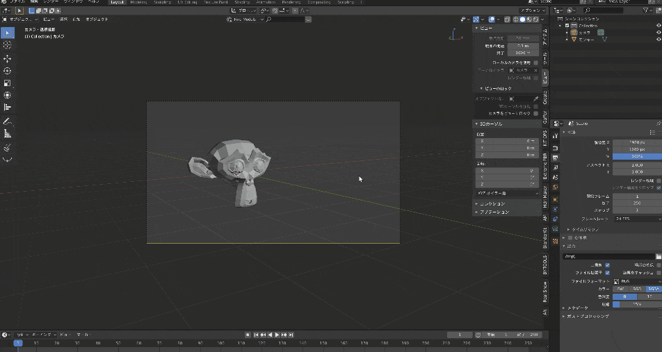This screenshot has height=352, width=662.
Task: Click eyedropper in View Lock section
Action: click(535, 99)
